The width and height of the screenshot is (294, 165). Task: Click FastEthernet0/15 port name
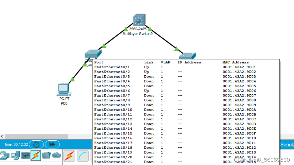[x=113, y=133]
